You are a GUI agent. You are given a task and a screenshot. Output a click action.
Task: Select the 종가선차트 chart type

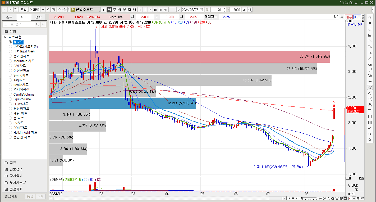10,56
